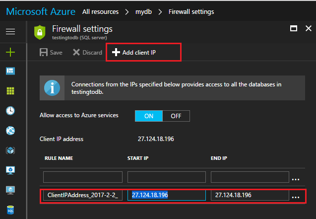The image size is (316, 219).
Task: Open ellipsis menu for the empty rule row
Action: [296, 179]
